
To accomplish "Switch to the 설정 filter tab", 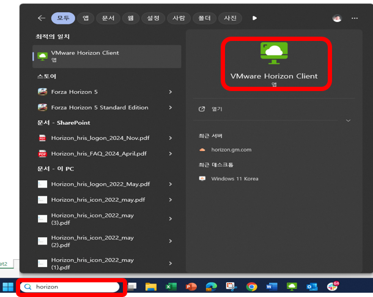I will coord(153,18).
